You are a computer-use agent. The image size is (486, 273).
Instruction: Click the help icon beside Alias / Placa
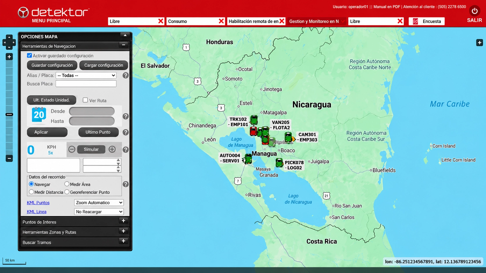tap(126, 75)
